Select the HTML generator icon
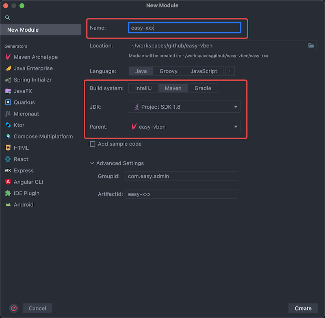 [x=8, y=148]
